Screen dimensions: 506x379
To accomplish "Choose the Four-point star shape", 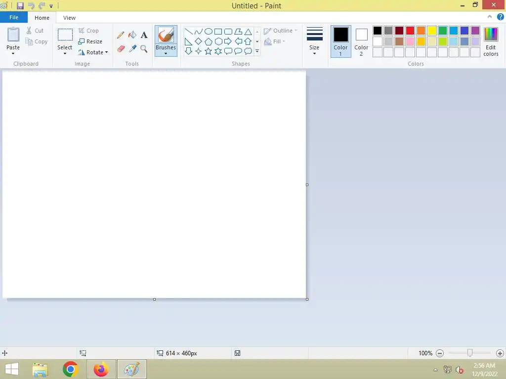I will coord(199,51).
